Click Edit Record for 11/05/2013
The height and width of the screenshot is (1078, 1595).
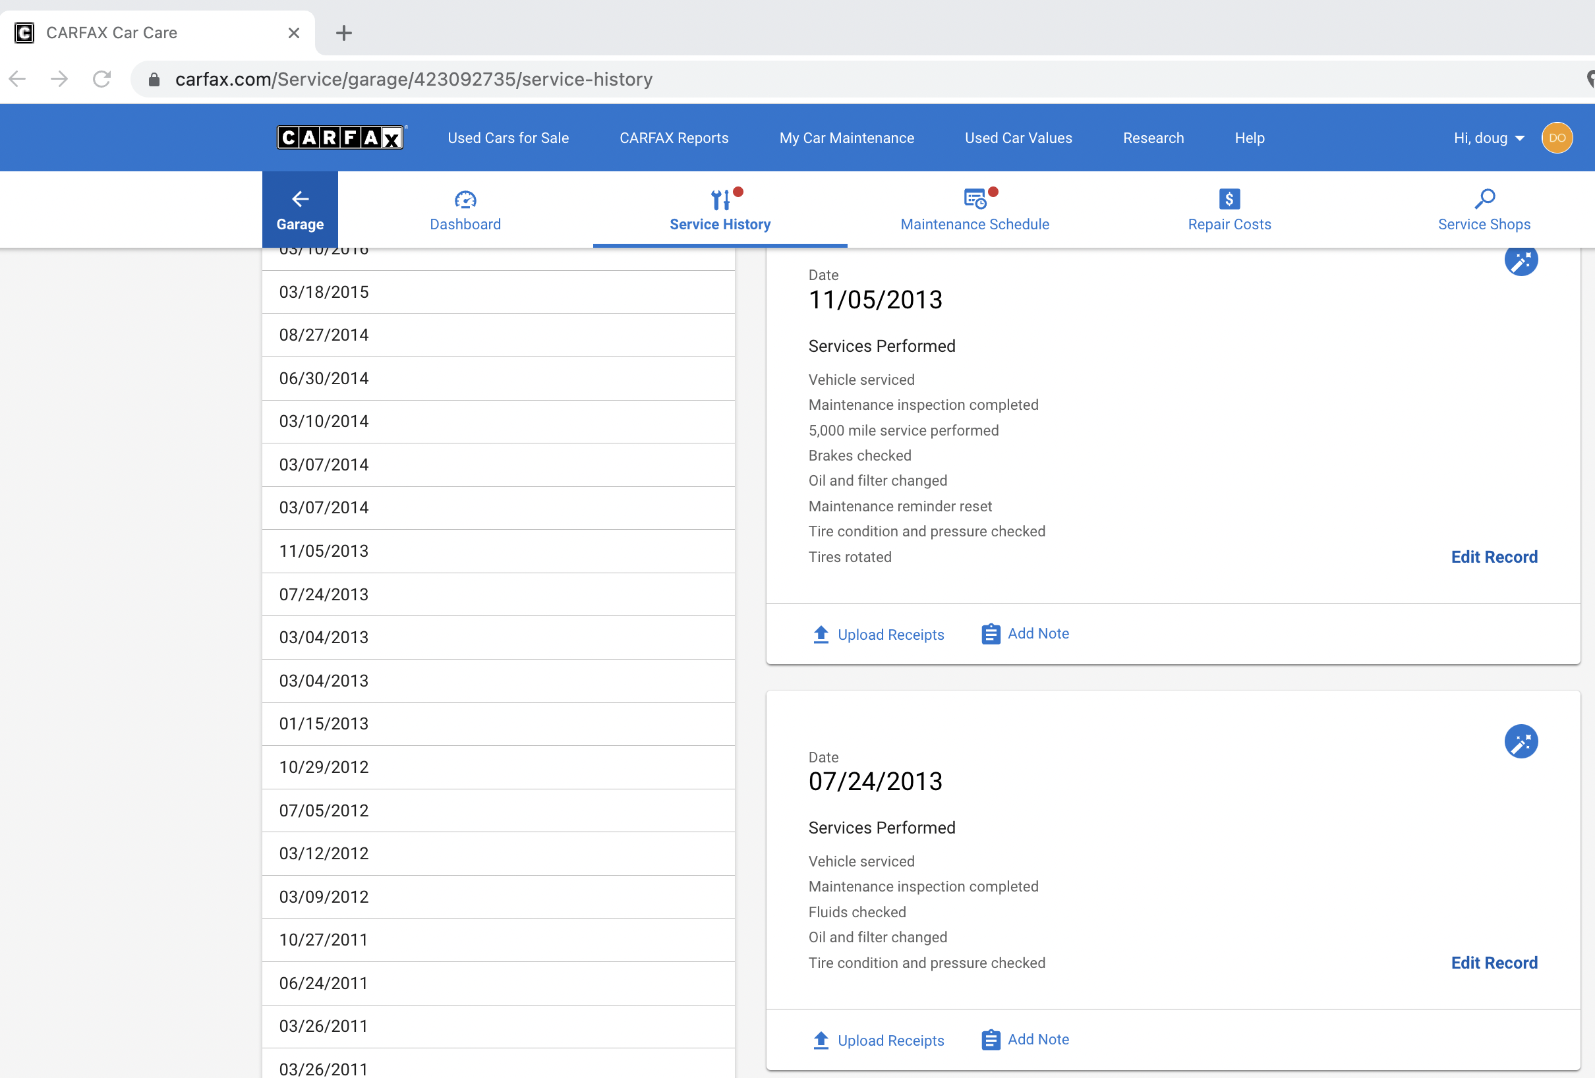tap(1494, 557)
